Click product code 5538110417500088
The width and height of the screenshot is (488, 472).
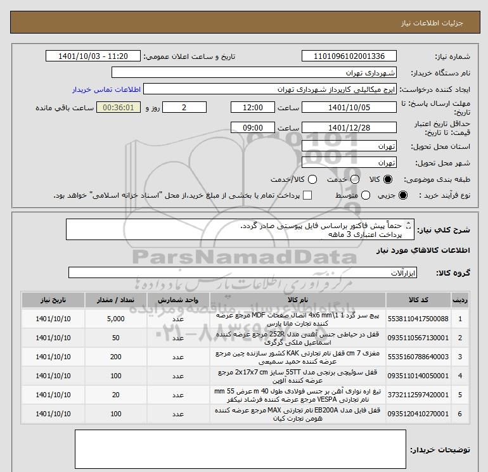point(418,319)
